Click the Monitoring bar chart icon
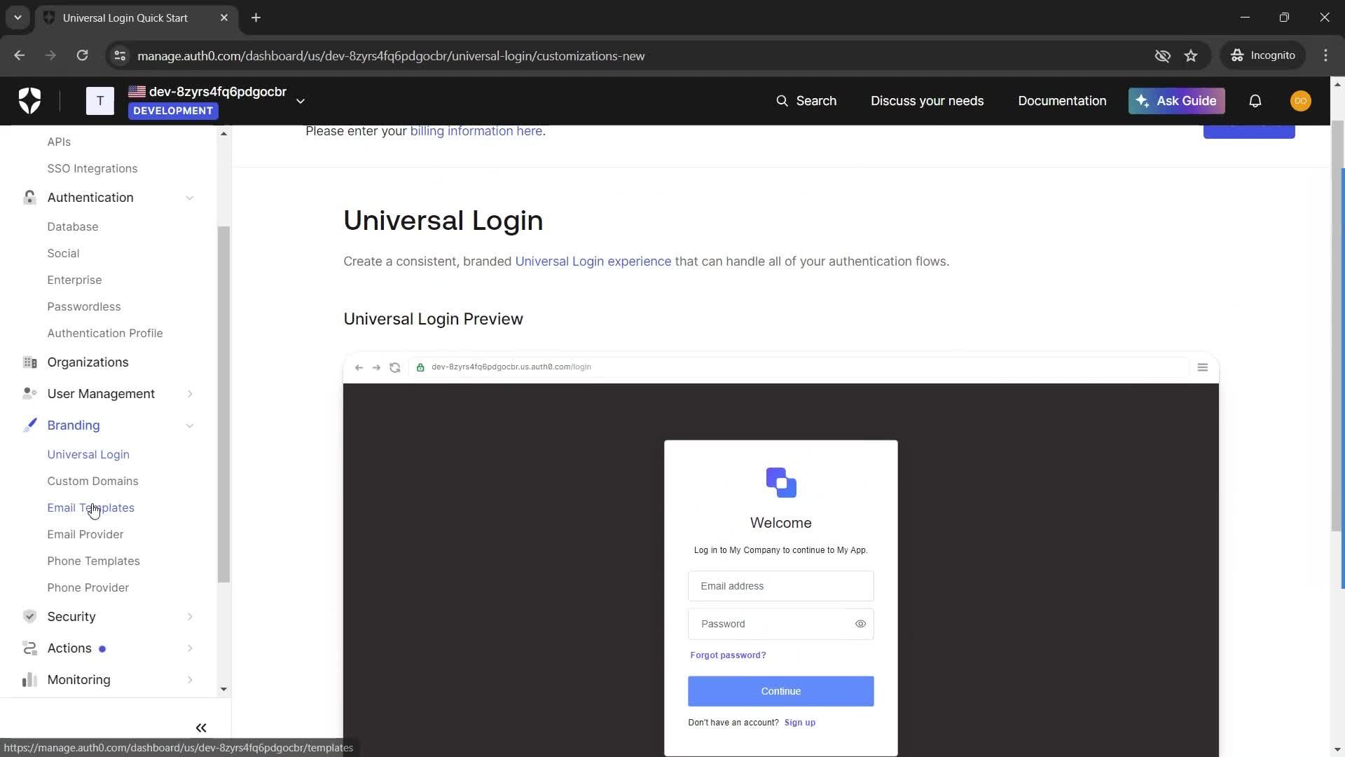1345x757 pixels. point(29,680)
